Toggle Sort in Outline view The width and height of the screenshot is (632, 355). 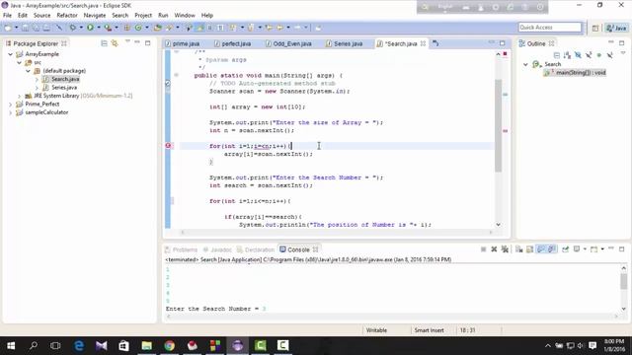click(x=567, y=55)
